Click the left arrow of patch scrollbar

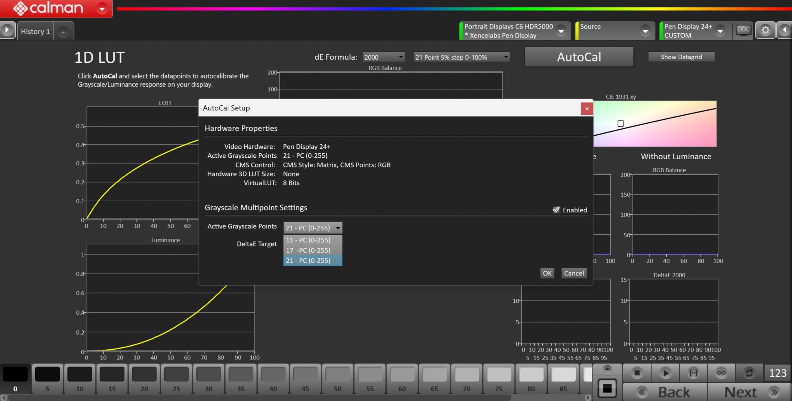coord(3,398)
